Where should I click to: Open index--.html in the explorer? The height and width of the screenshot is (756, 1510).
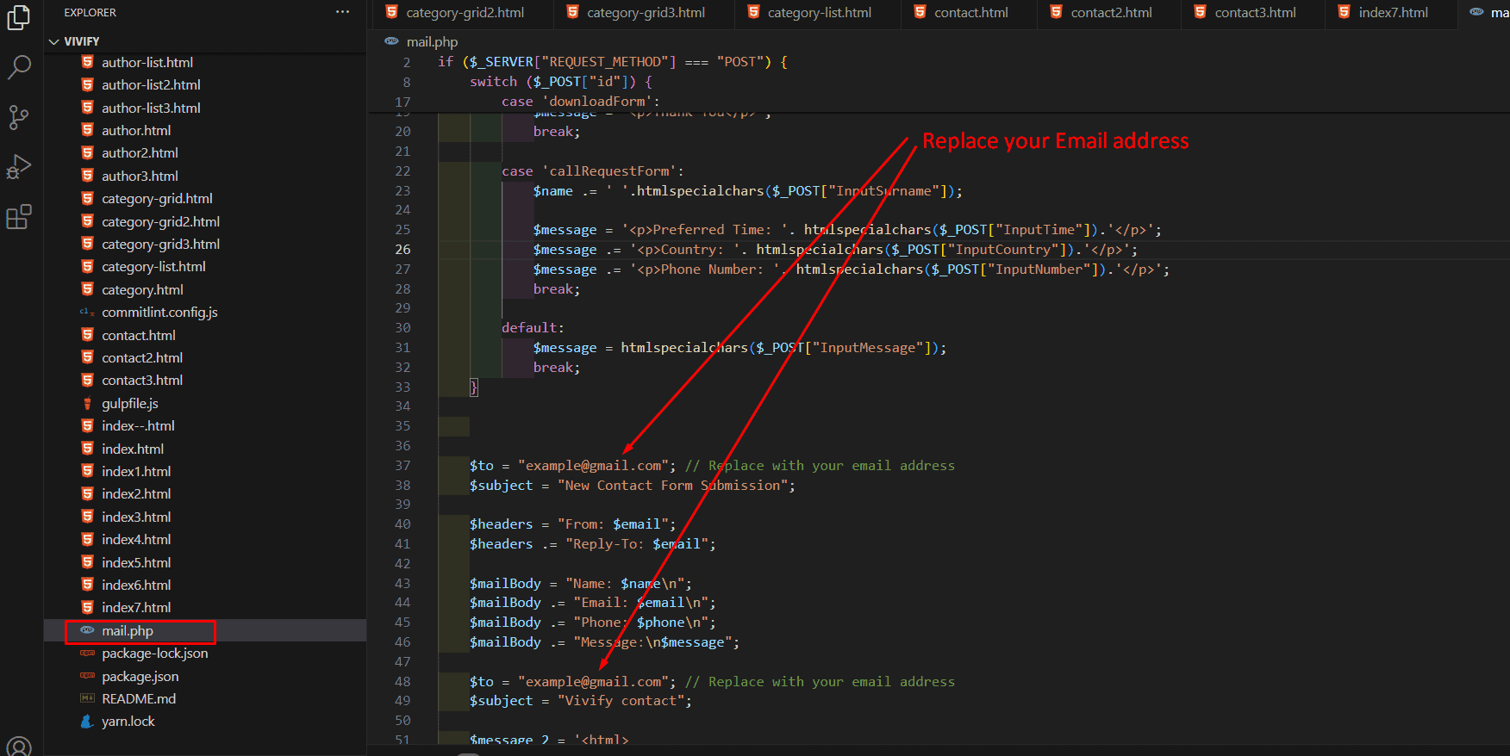pos(138,425)
